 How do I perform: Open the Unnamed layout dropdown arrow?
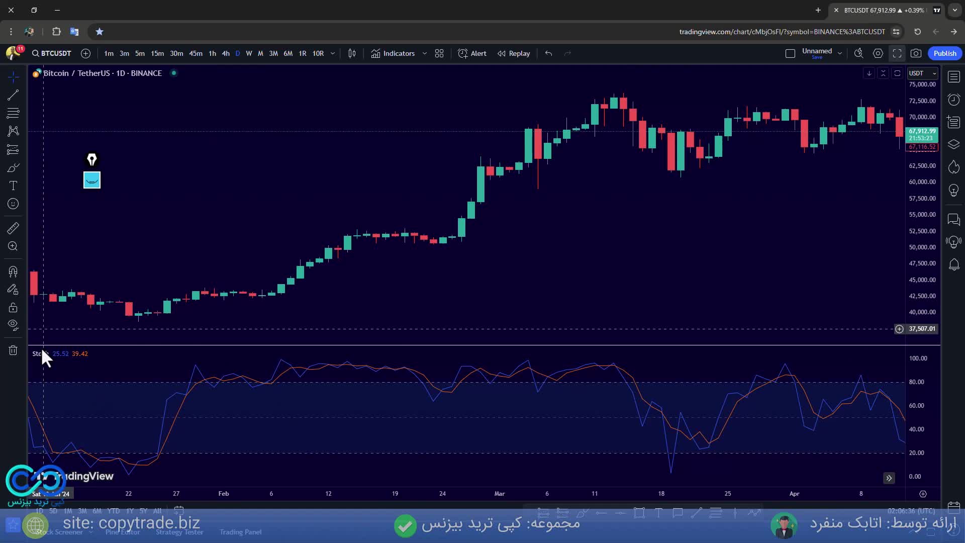pyautogui.click(x=839, y=53)
